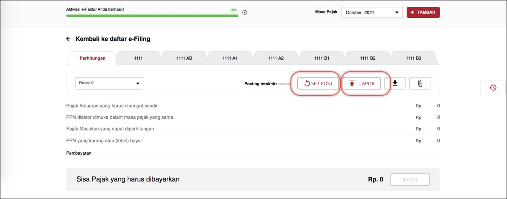Click the paperclip attachment icon

click(420, 84)
